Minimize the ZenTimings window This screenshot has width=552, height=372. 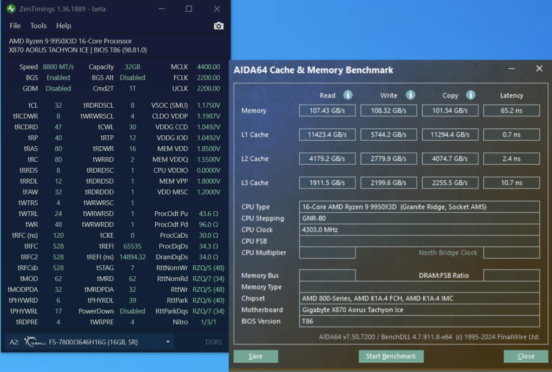pos(162,9)
